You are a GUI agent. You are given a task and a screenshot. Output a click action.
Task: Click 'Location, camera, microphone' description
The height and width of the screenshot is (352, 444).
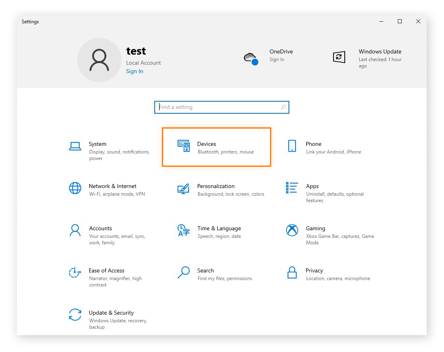click(x=338, y=278)
